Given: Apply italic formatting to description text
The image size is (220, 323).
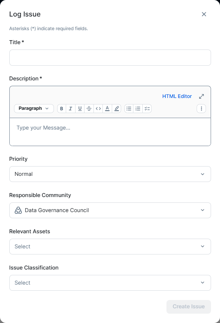Looking at the screenshot, I should (71, 109).
